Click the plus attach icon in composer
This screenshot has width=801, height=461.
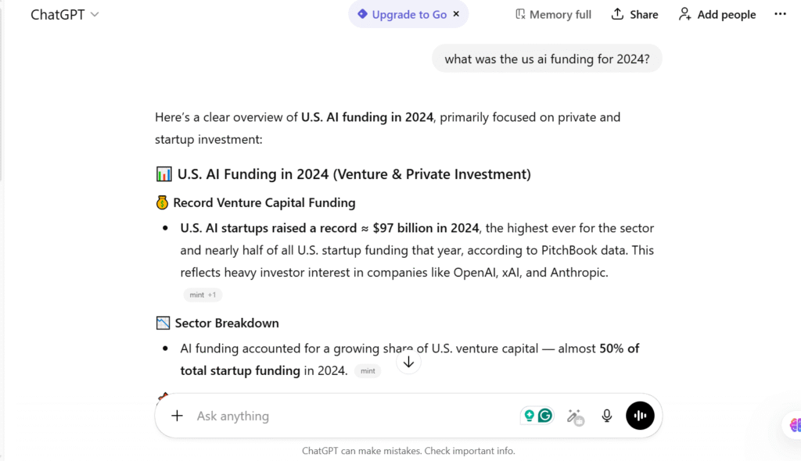click(177, 416)
